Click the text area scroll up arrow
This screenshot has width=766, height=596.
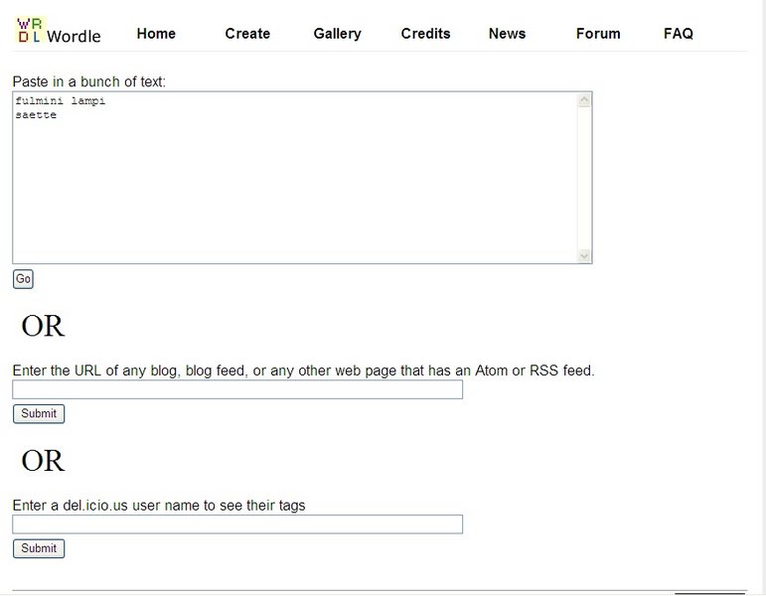point(584,100)
